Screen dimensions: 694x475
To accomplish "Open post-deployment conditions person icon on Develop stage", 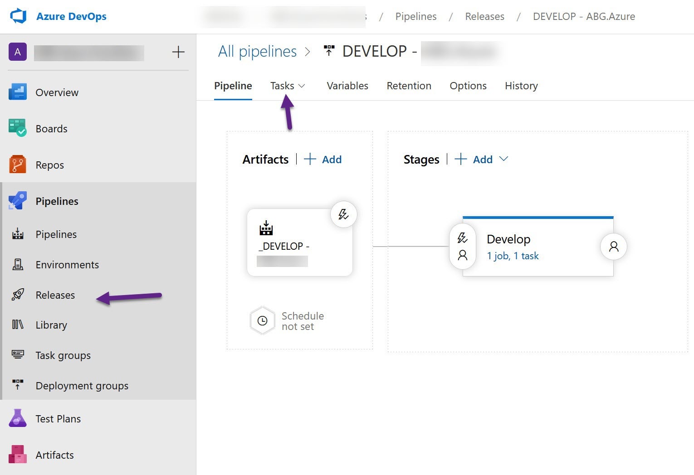I will tap(613, 247).
